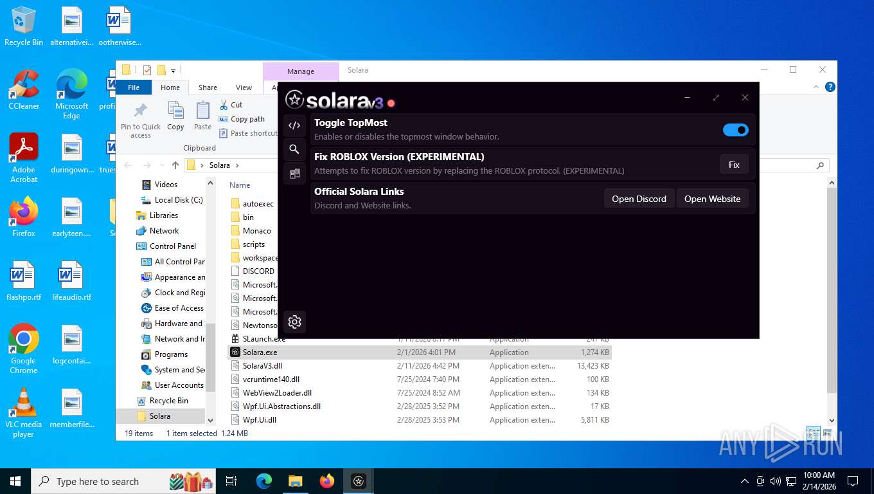Open the File tab in File Explorer
The image size is (874, 494).
[134, 87]
